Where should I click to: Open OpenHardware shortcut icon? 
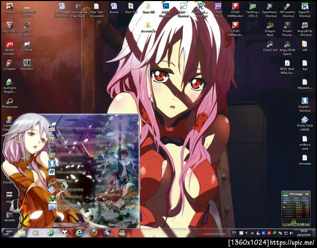click(269, 10)
